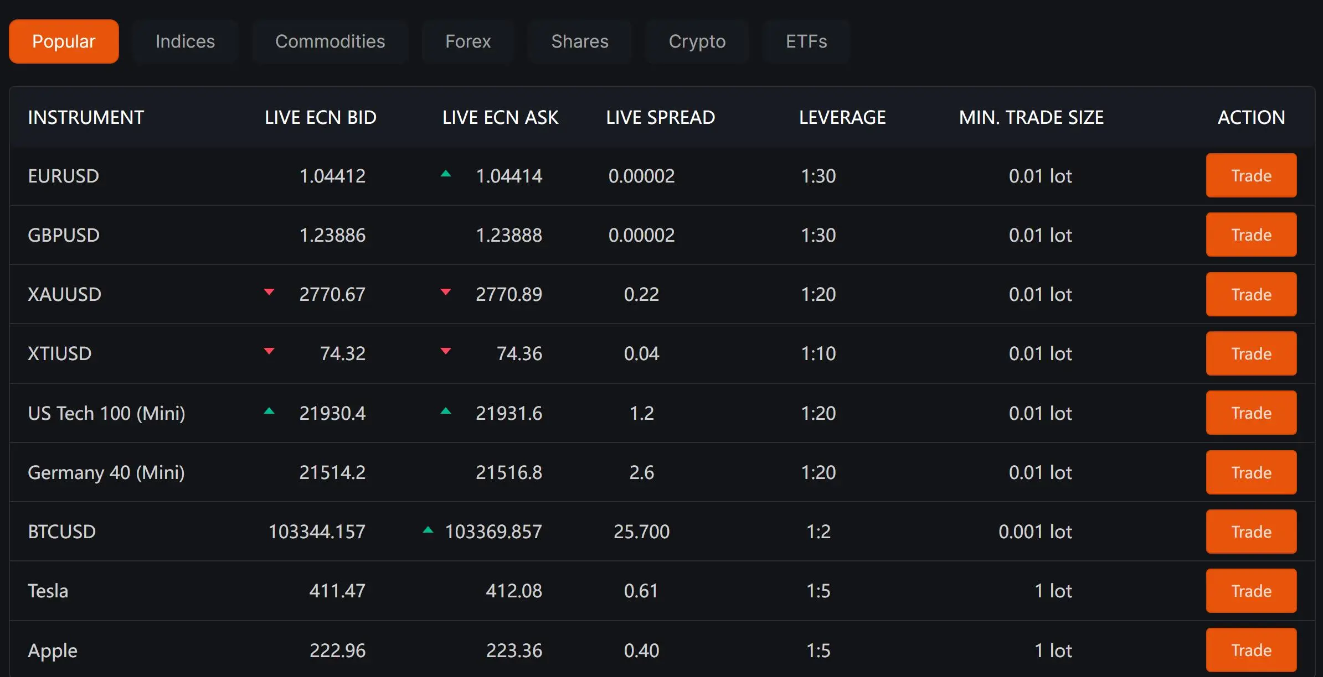1323x677 pixels.
Task: Select the Apple instrument name
Action: coord(53,651)
